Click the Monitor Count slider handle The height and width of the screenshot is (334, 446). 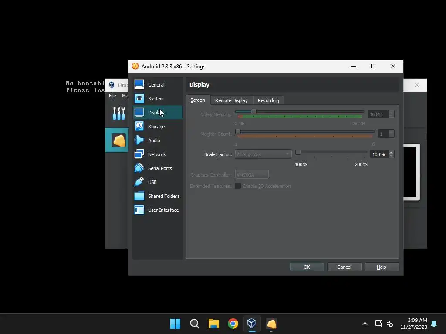pyautogui.click(x=238, y=131)
